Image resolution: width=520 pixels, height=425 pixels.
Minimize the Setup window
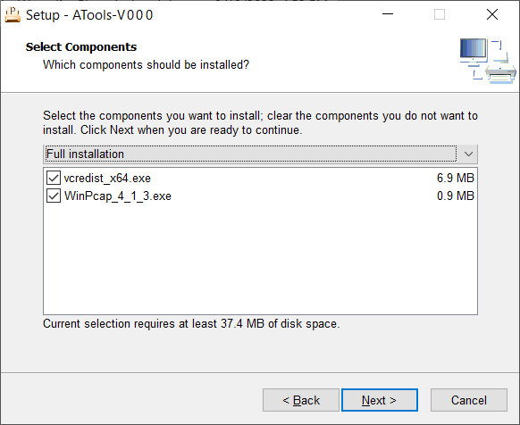coord(388,14)
